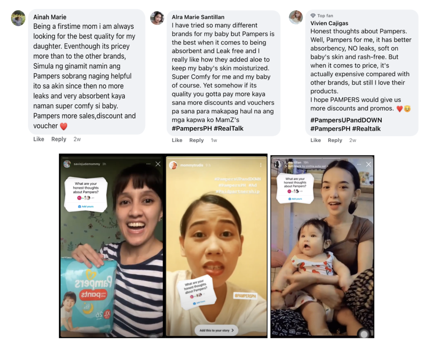
Task: Open Ainah Marie's profile picture
Action: (x=18, y=18)
